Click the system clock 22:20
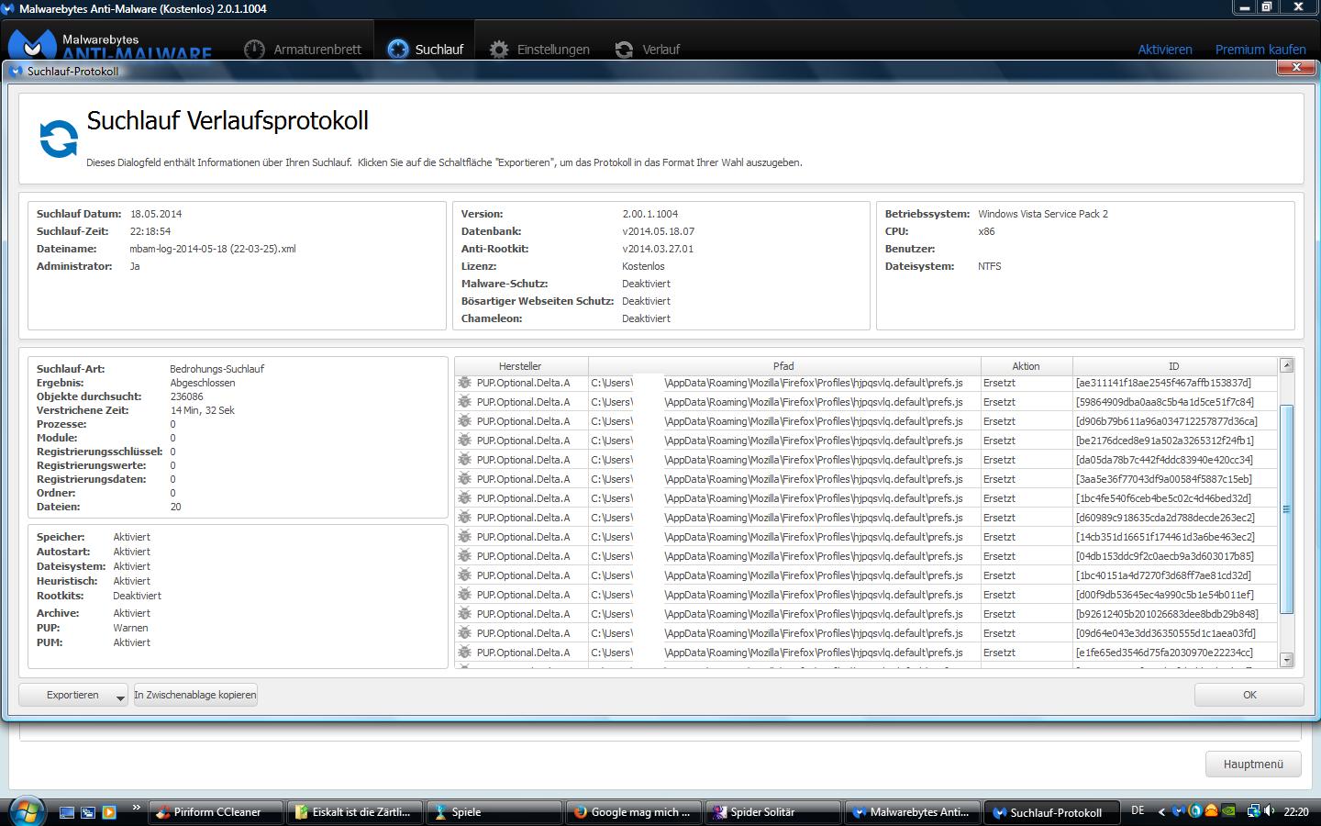Screen dimensions: 1321x826 (x=1295, y=812)
